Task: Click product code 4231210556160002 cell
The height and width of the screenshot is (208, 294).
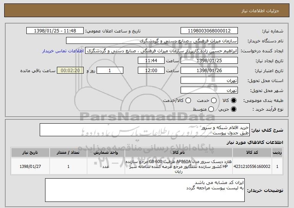Action: pos(252,166)
